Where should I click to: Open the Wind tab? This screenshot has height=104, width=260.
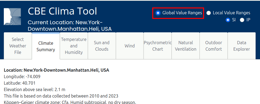tap(130, 46)
